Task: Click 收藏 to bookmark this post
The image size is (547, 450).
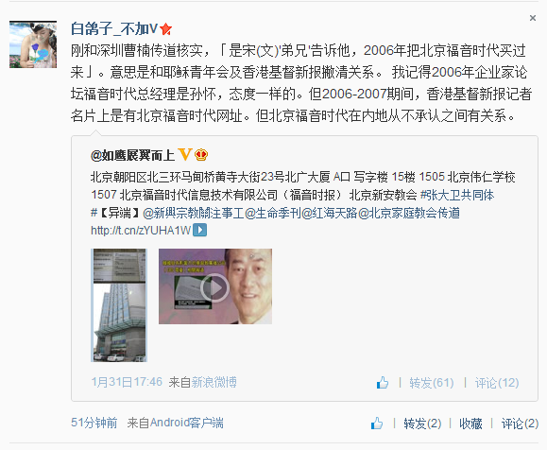Action: pyautogui.click(x=470, y=424)
